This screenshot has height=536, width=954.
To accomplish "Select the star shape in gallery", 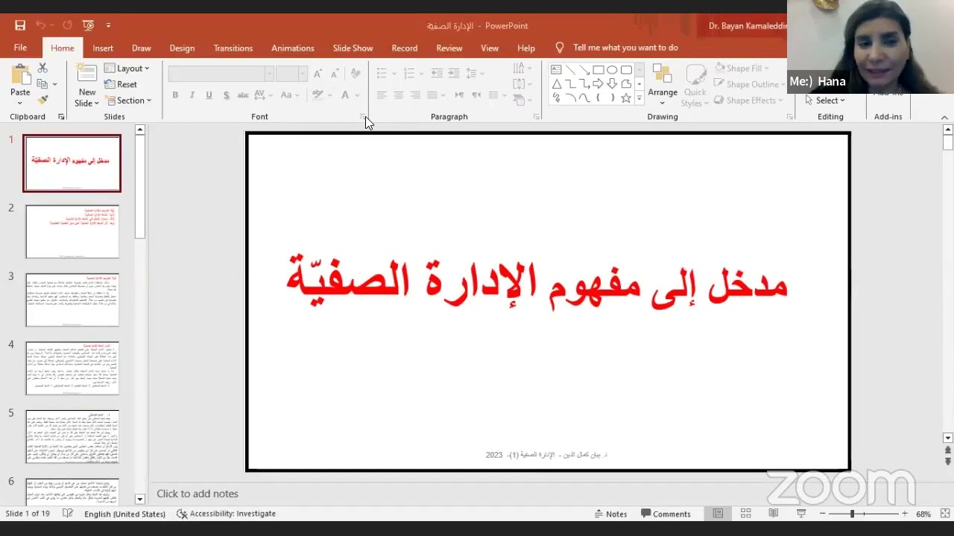I will tap(626, 98).
